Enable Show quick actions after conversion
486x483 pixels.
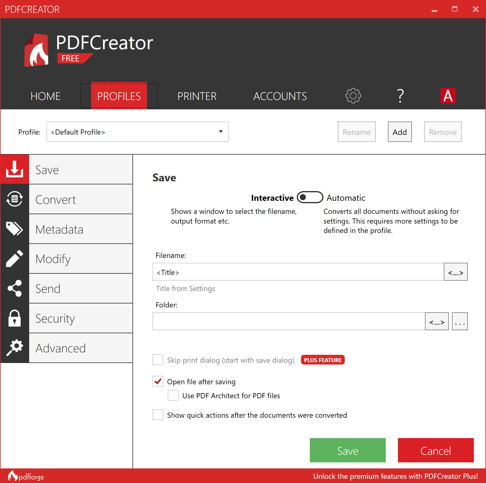(x=158, y=415)
